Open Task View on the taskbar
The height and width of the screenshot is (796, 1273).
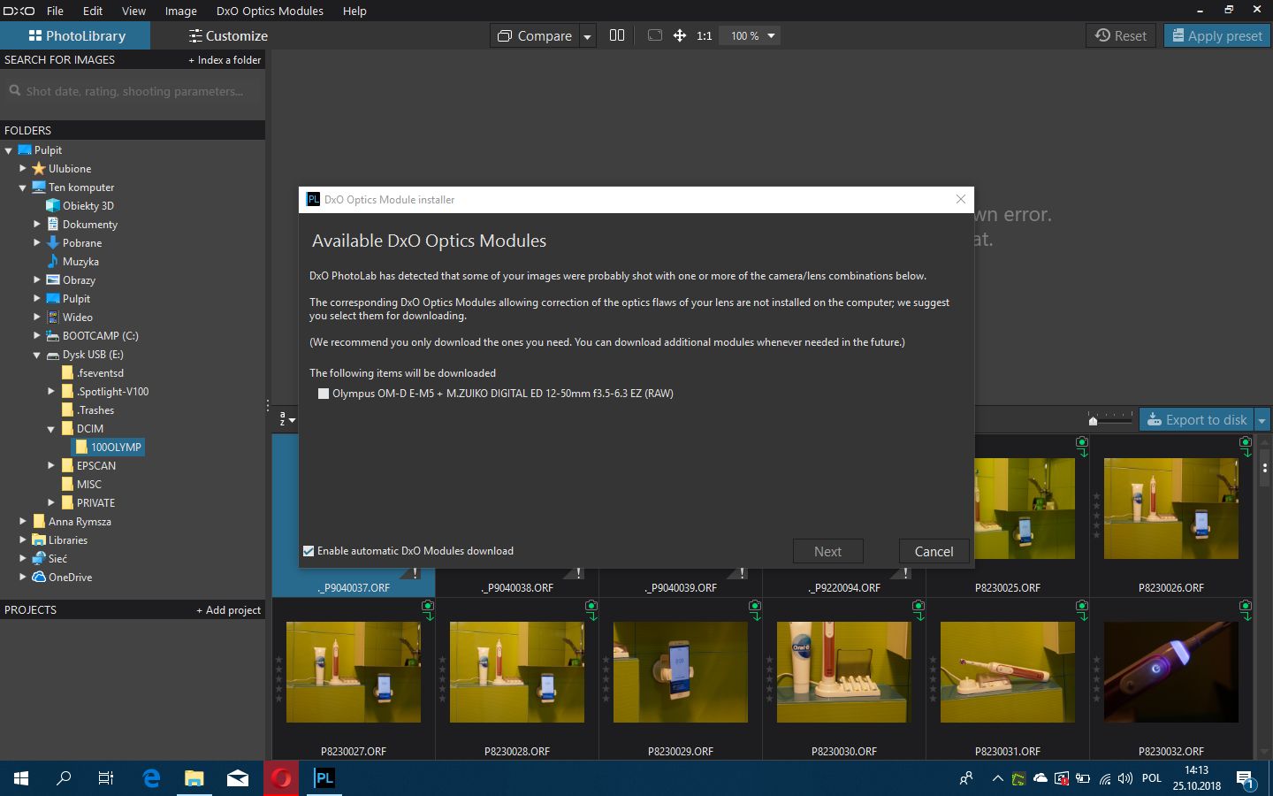pos(106,778)
